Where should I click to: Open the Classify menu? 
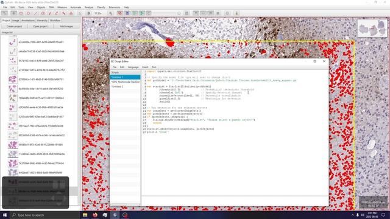(101, 7)
